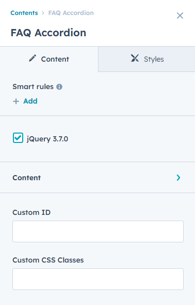
Task: Add a new smart rule
Action: coord(25,101)
